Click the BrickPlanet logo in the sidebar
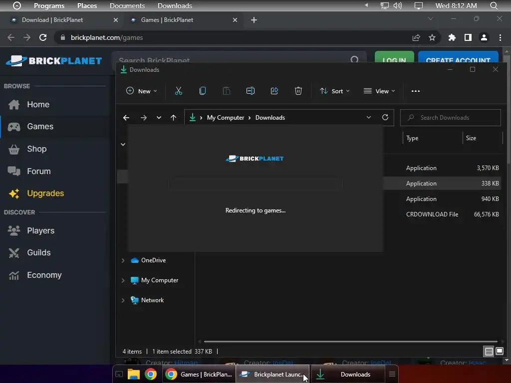The height and width of the screenshot is (383, 511). [54, 60]
